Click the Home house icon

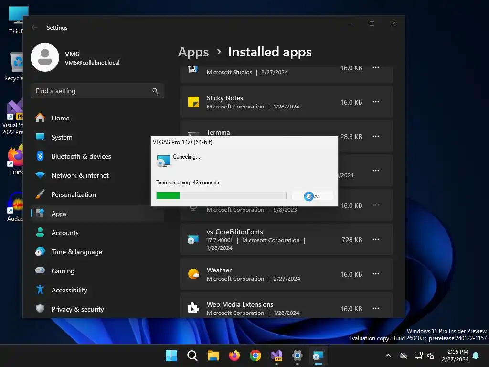(40, 118)
